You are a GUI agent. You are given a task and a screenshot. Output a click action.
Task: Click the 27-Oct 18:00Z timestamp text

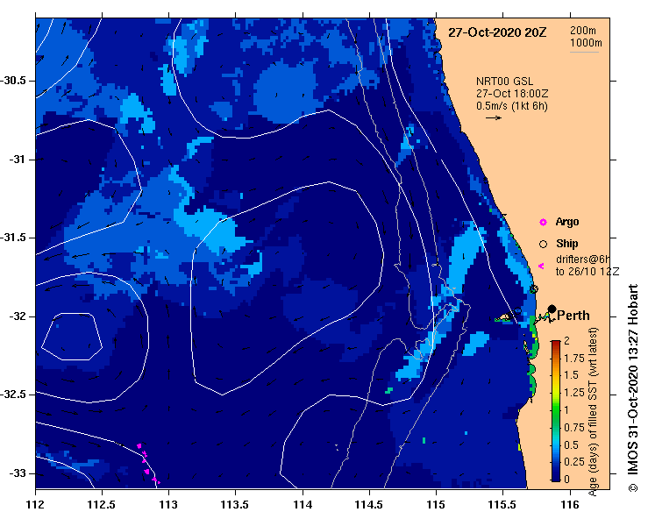(512, 94)
